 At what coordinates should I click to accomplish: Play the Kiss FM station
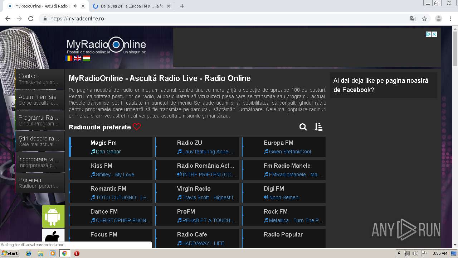coord(111,170)
